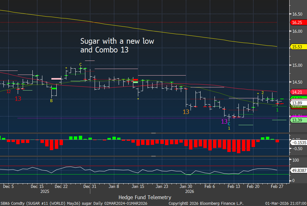The image size is (307, 206).
Task: Click the magenta Combo 13 marker
Action: pos(224,121)
